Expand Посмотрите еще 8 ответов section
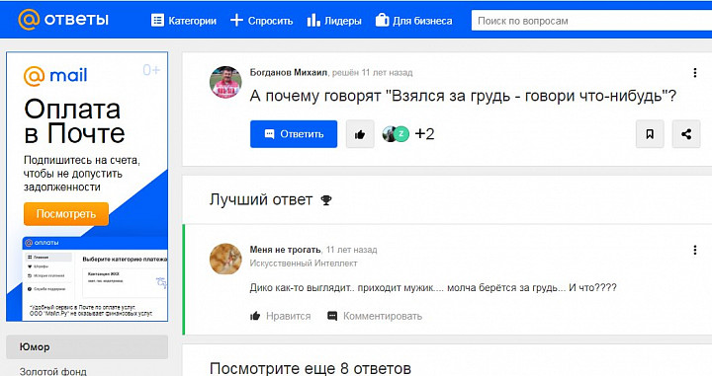 click(311, 368)
